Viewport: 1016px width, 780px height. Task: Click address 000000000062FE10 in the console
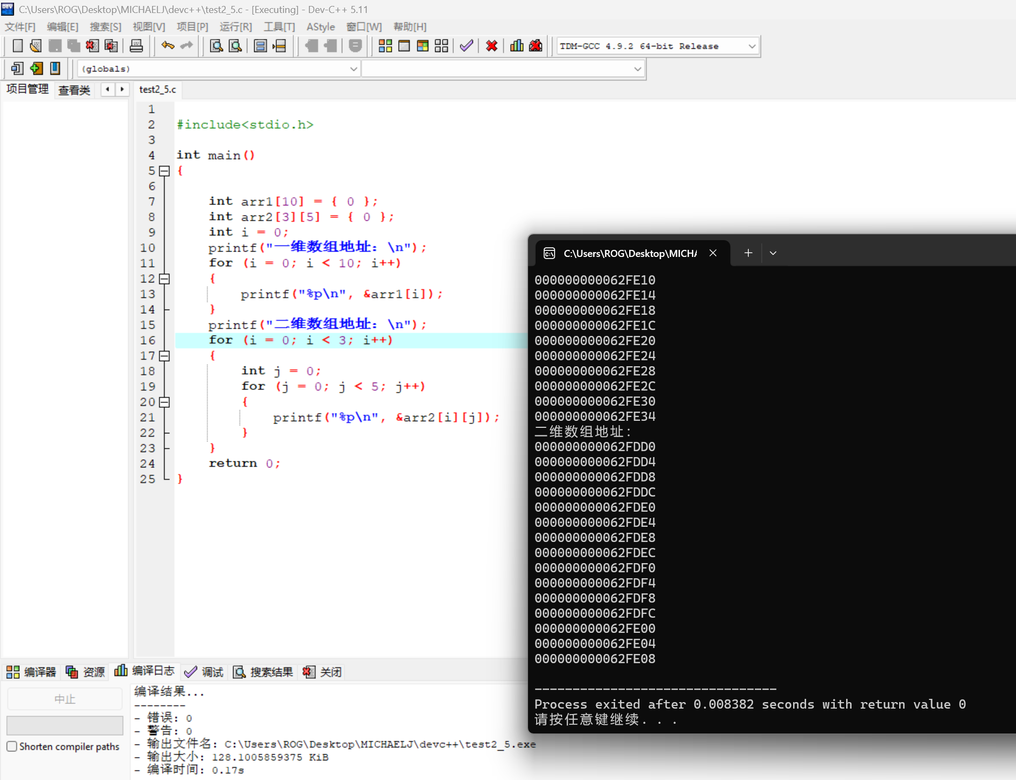coord(595,280)
